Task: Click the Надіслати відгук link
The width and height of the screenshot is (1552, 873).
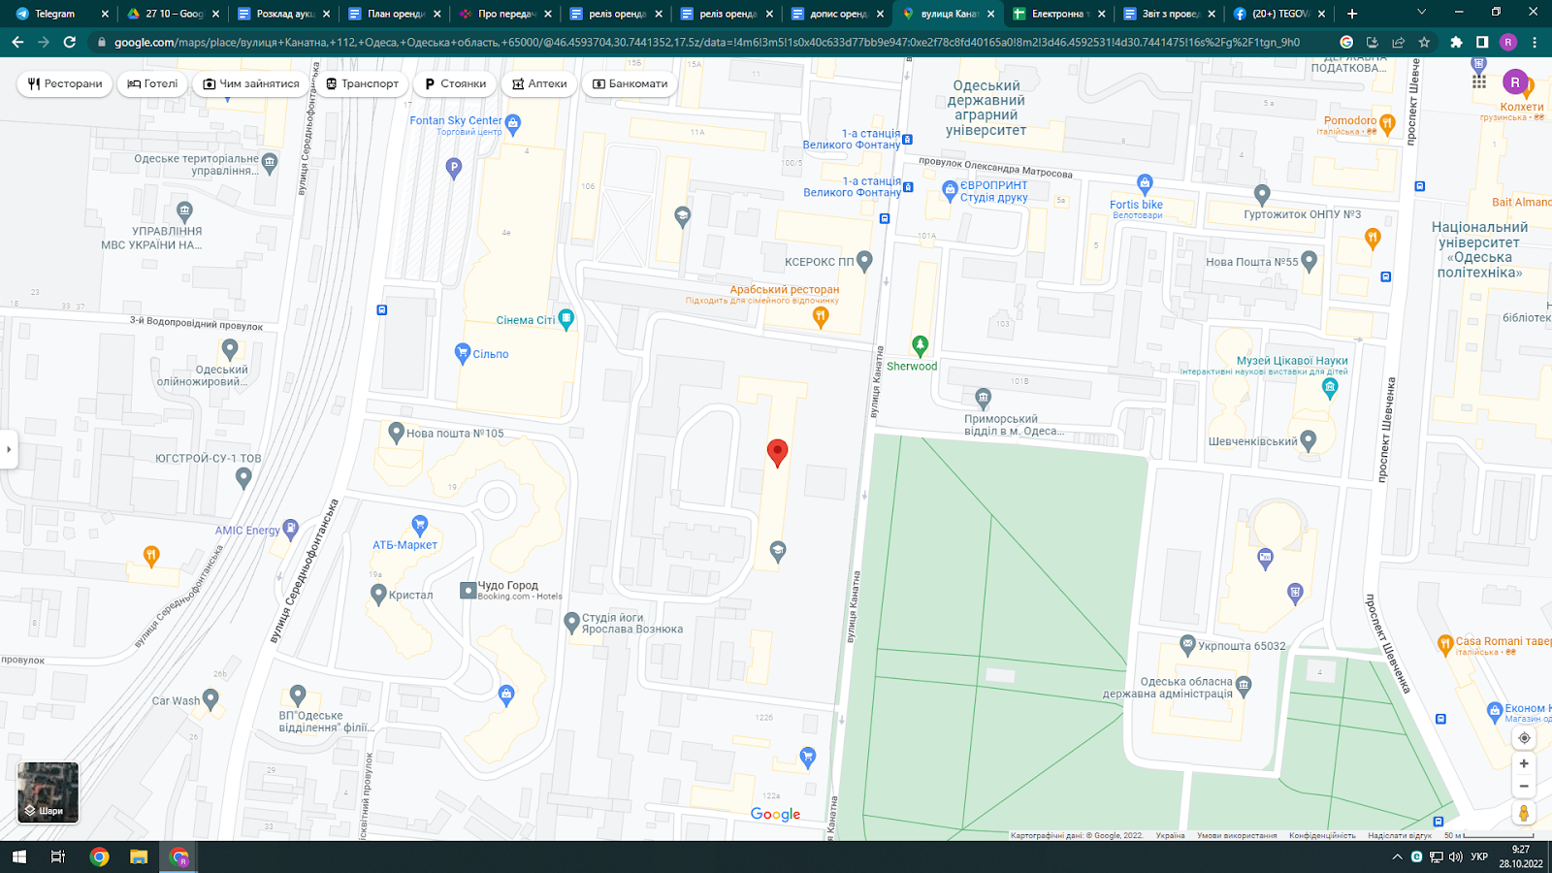Action: 1400,835
